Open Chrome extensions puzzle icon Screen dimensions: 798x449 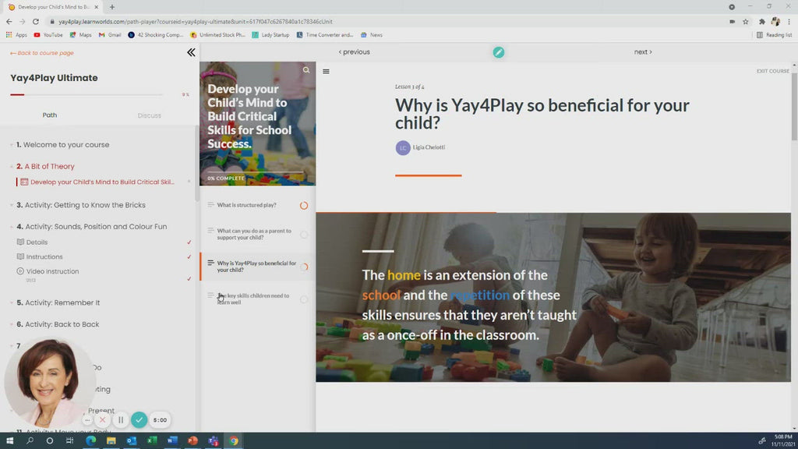[x=762, y=21]
